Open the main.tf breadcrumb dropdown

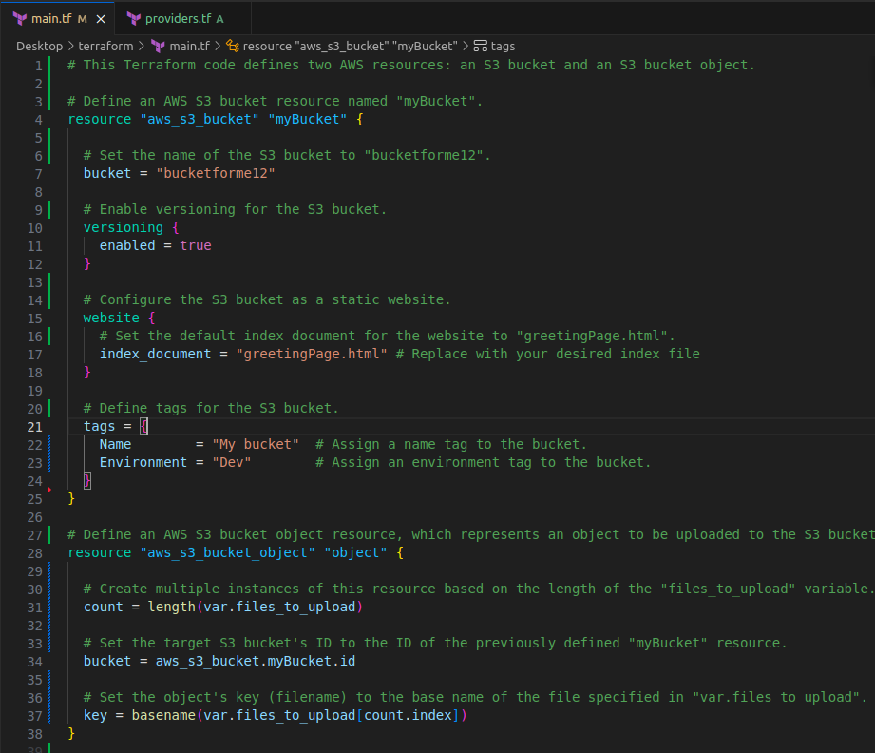(189, 46)
